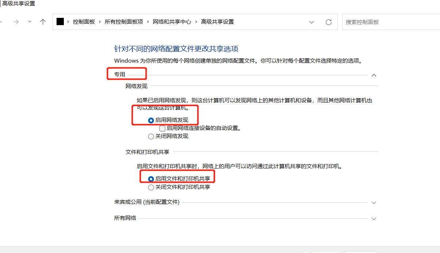Image resolution: width=440 pixels, height=253 pixels.
Task: Click the up-one-level arrow icon
Action: coord(43,22)
